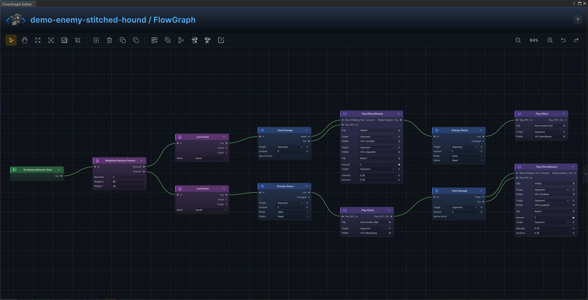Click the Dealt port on 5-damage Deal Damage
This screenshot has height=300, width=588.
pos(309,136)
